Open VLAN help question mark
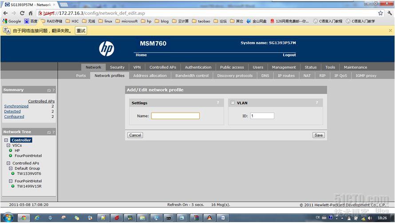 pyautogui.click(x=317, y=103)
